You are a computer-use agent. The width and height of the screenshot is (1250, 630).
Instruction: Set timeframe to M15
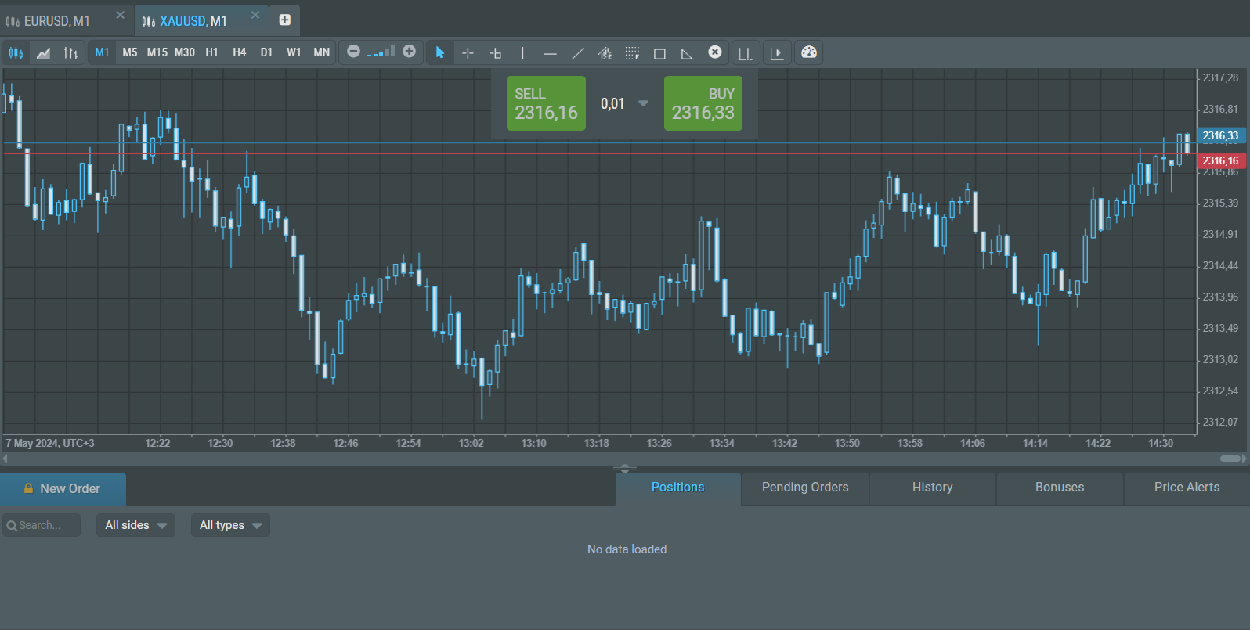(x=157, y=52)
